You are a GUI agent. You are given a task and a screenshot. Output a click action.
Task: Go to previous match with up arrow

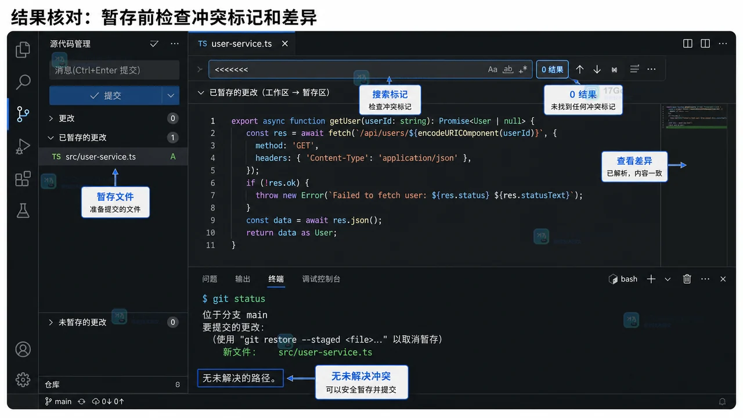point(579,69)
